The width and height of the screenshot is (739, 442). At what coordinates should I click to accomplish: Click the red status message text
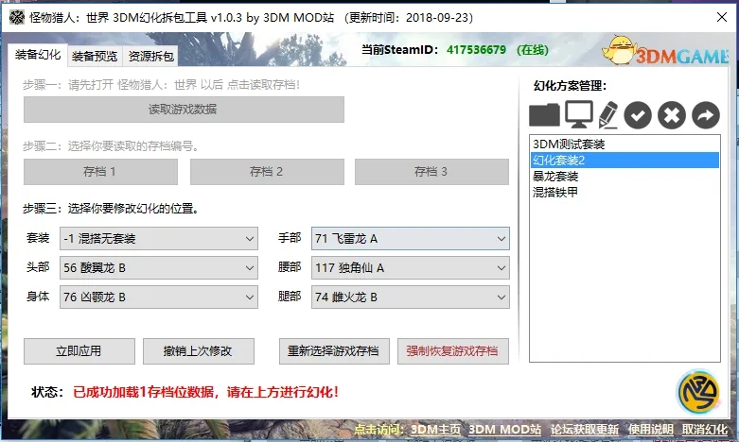(205, 392)
